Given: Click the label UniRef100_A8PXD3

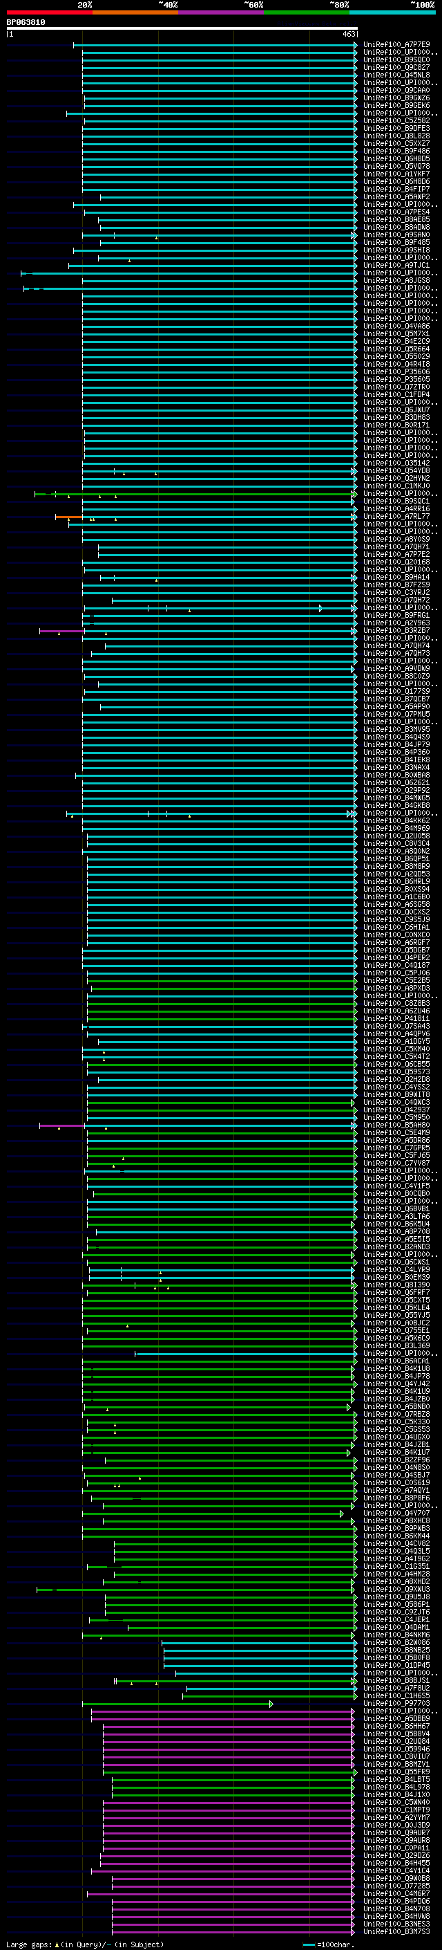Looking at the screenshot, I should coord(396,988).
